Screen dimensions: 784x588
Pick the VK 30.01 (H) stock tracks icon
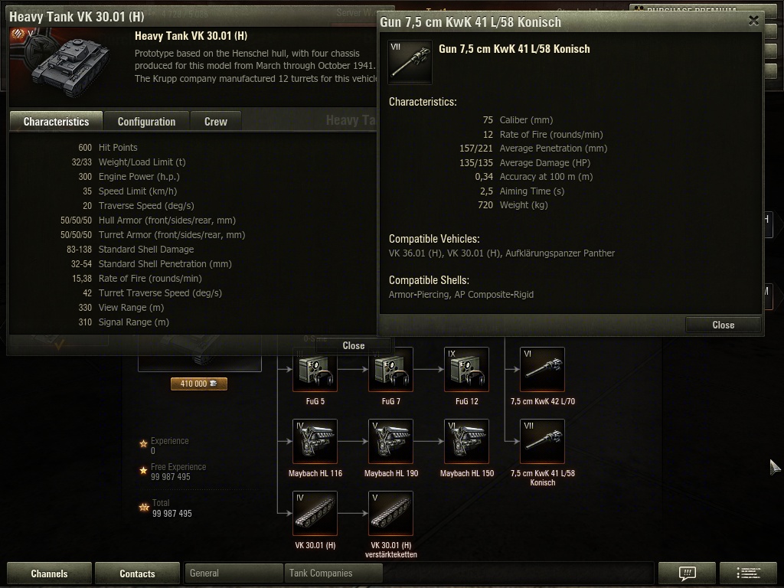coord(315,514)
